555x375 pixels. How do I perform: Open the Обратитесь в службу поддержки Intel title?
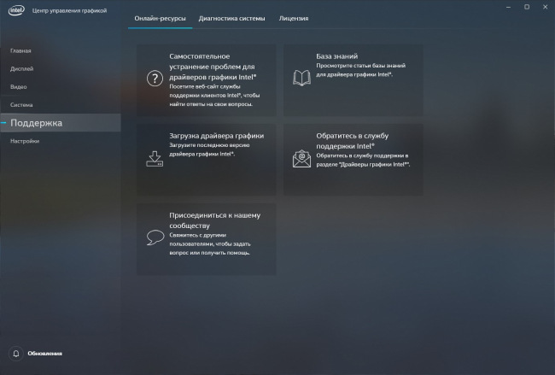(352, 141)
